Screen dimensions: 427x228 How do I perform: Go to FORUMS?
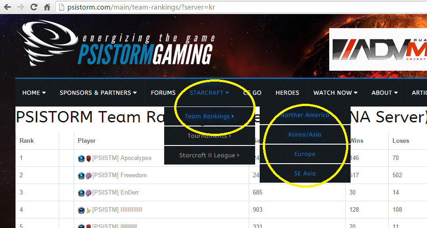coord(163,93)
